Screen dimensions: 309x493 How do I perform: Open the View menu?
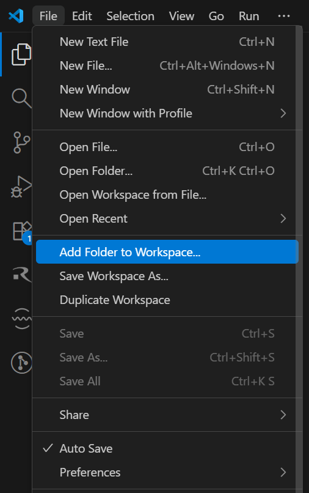pos(181,16)
